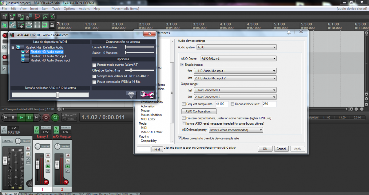The height and width of the screenshot is (195, 369).
Task: Click the Redo toolbar icon
Action: pos(45,16)
